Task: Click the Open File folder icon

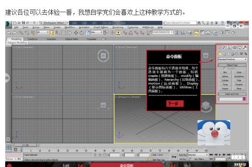Action: 19,23
